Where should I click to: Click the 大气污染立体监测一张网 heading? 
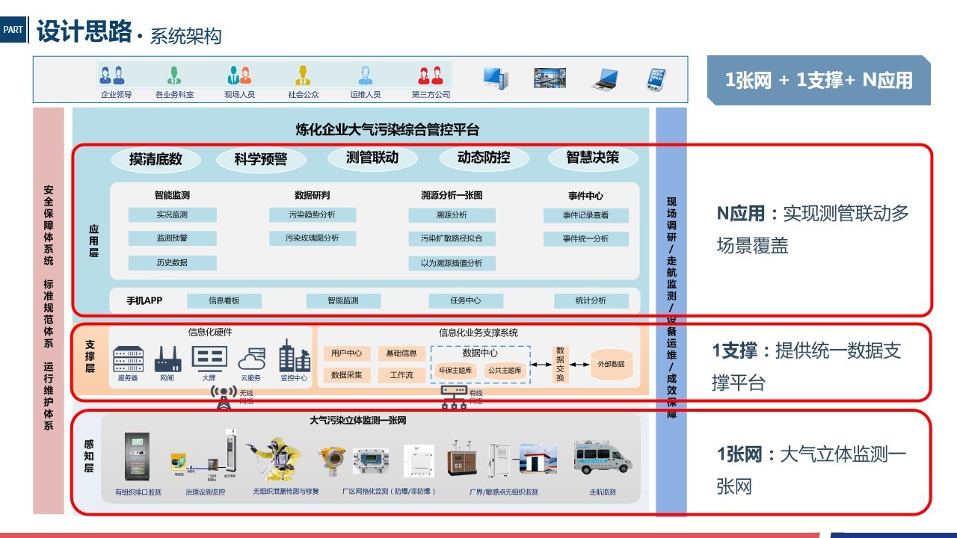coord(358,421)
